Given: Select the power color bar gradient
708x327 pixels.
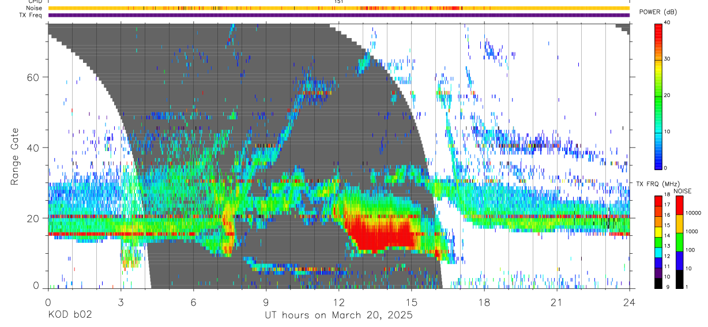Looking at the screenshot, I should pyautogui.click(x=658, y=96).
